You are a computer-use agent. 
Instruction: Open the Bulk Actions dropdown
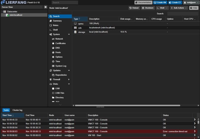point(179,8)
